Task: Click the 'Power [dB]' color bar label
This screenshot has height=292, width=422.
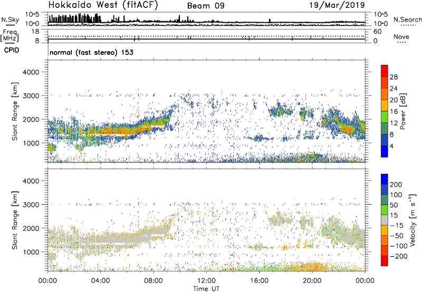Action: 402,111
